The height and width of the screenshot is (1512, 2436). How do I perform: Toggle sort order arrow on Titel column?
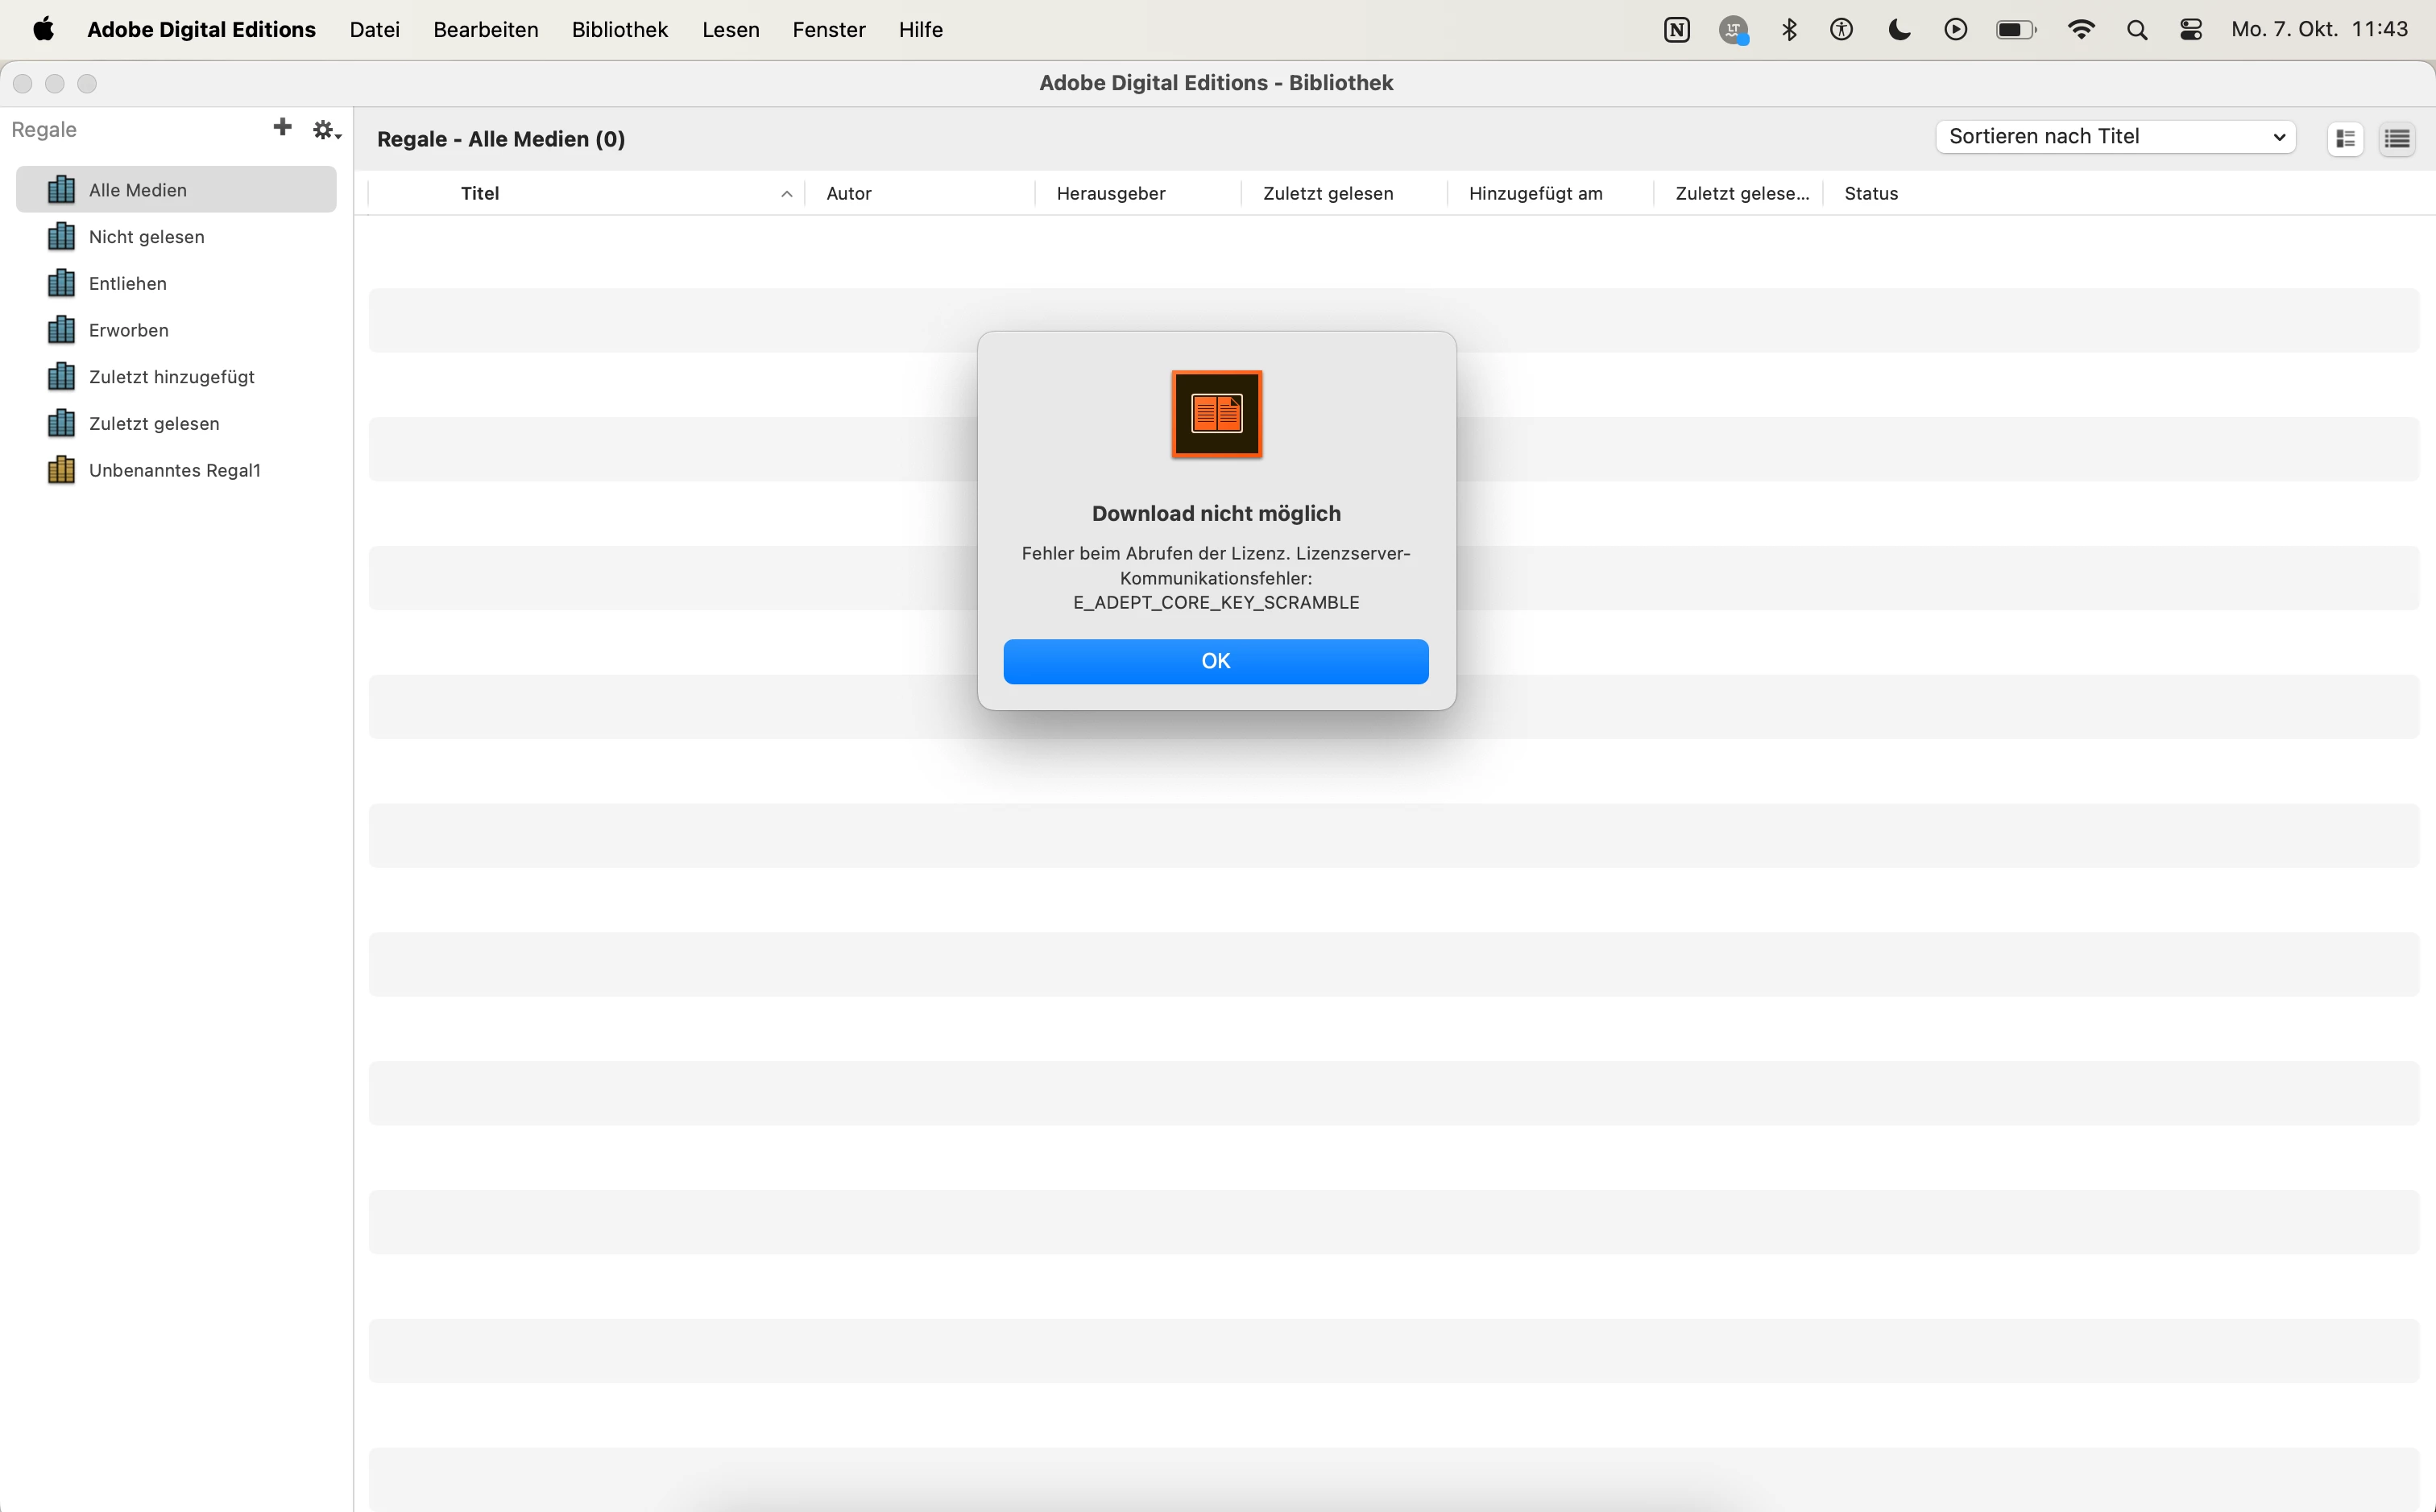pos(786,194)
